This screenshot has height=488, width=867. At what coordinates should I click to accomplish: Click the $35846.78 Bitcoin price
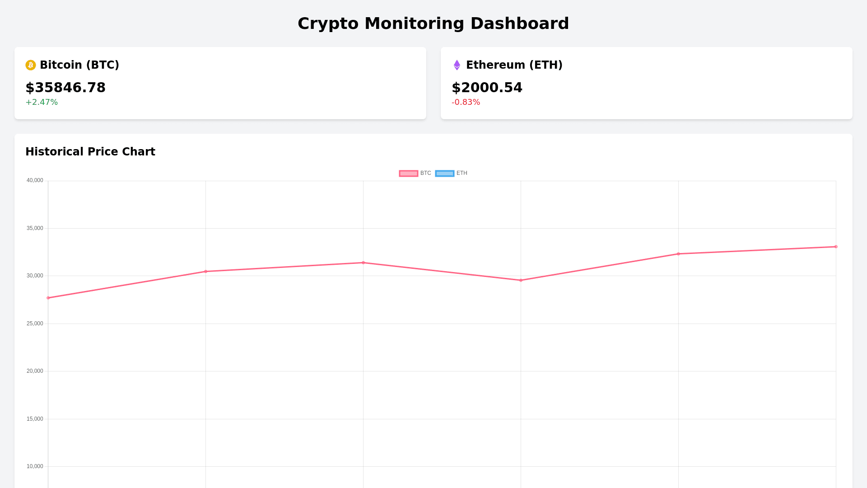tap(65, 88)
